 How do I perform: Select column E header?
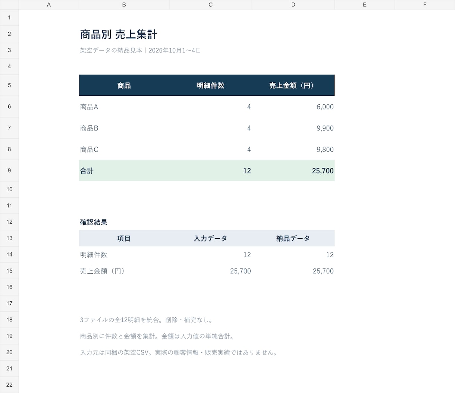[x=364, y=4]
